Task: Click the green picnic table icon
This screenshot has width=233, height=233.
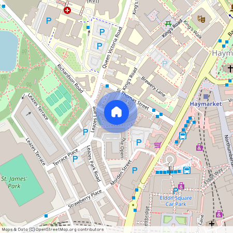Action: (168, 23)
